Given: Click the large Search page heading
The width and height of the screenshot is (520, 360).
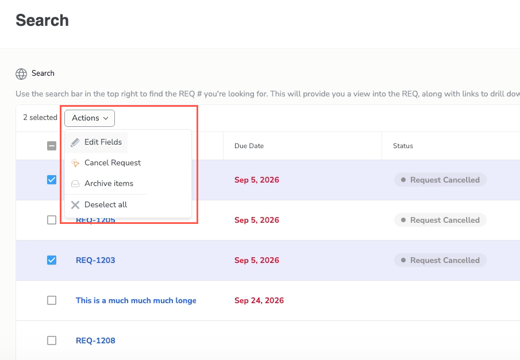Looking at the screenshot, I should pyautogui.click(x=42, y=20).
